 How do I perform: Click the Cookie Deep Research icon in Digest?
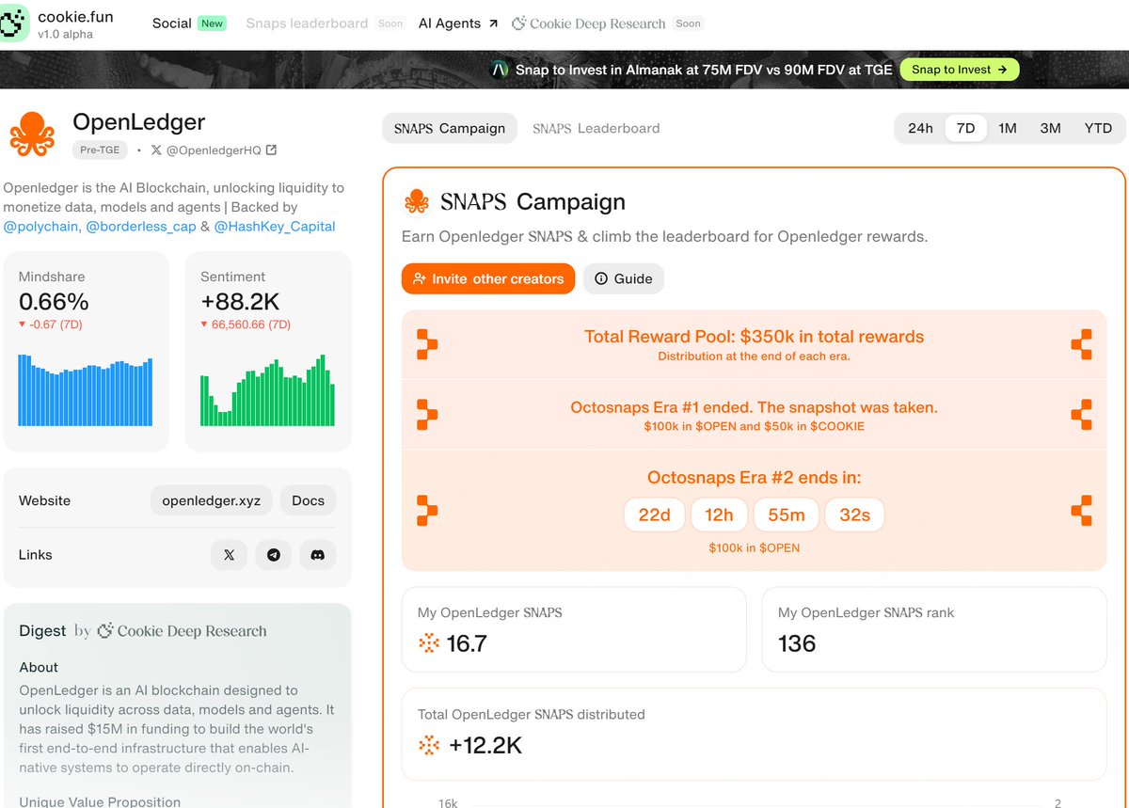105,631
